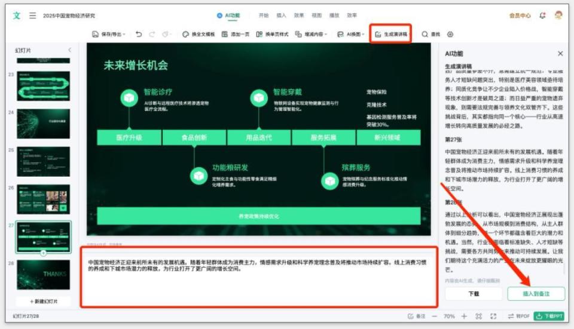Click 换单页样式 to change page style
574x329 pixels.
tap(272, 35)
